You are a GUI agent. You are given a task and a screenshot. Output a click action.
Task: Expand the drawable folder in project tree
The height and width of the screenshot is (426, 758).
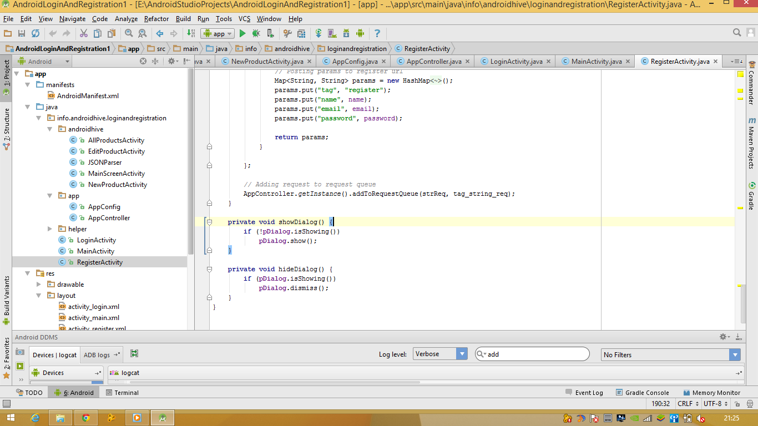[39, 285]
